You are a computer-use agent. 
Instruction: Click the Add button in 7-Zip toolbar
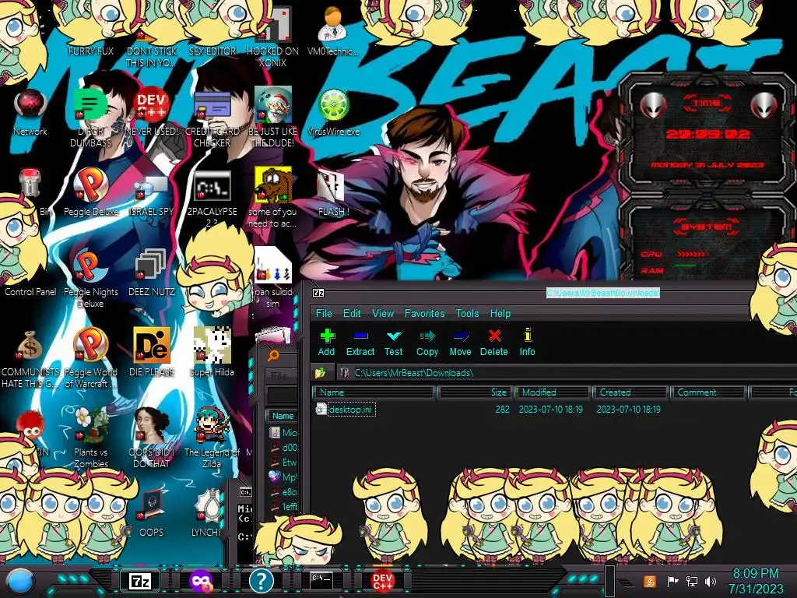click(327, 343)
